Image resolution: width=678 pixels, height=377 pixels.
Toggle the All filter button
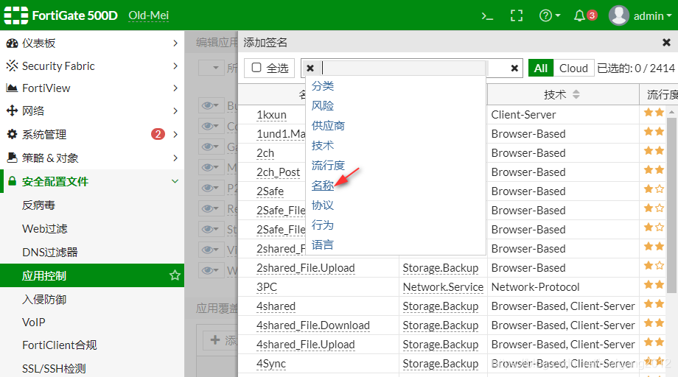540,68
